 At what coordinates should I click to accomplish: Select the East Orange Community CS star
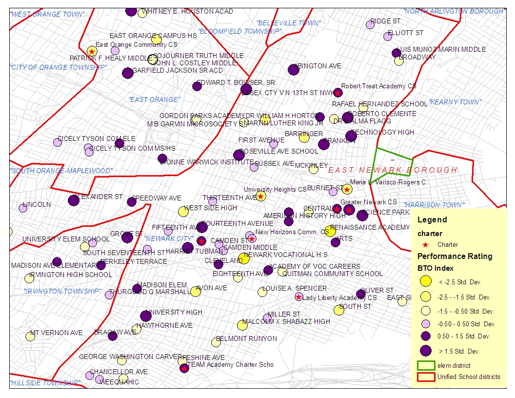[92, 51]
